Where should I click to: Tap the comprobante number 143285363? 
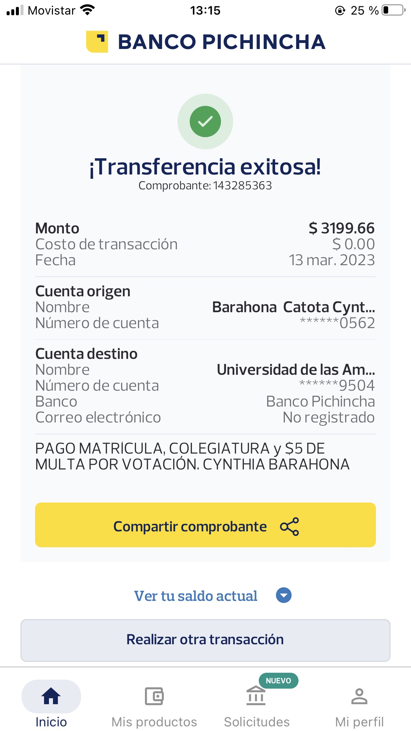point(242,186)
